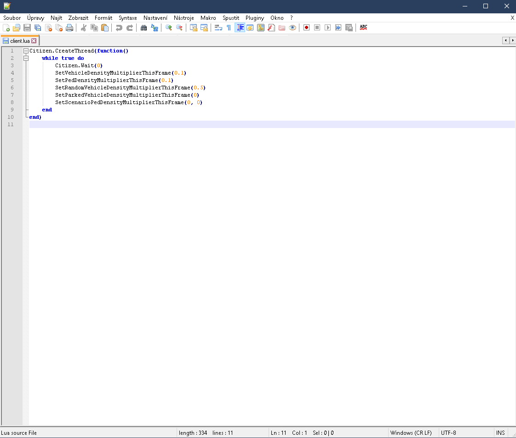Zoom in using the magnifier plus icon
The height and width of the screenshot is (438, 516).
click(169, 28)
